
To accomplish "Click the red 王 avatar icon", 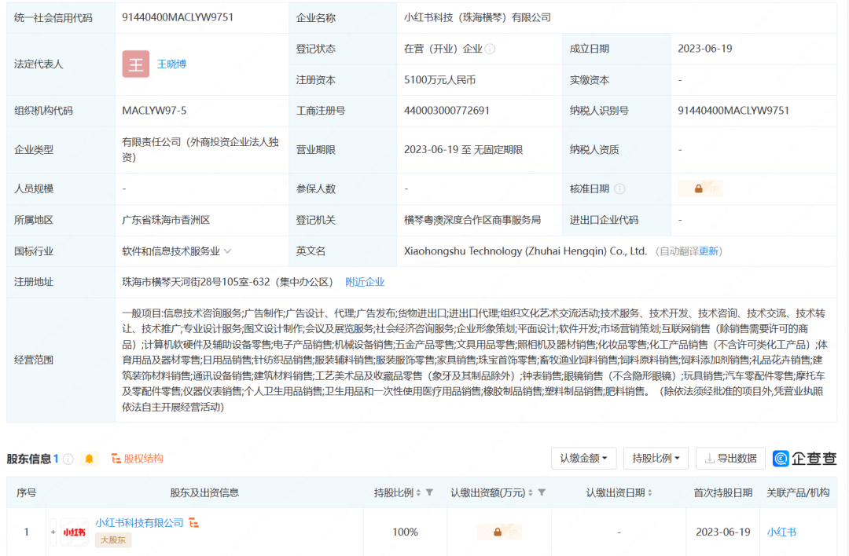I will click(x=136, y=64).
